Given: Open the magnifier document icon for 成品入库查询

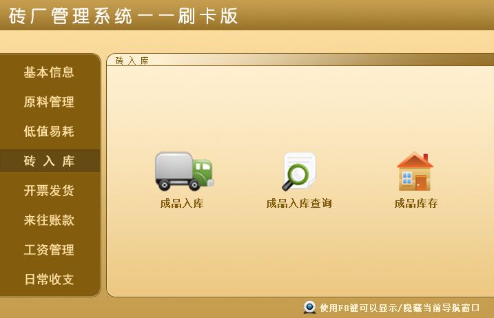Looking at the screenshot, I should point(299,171).
